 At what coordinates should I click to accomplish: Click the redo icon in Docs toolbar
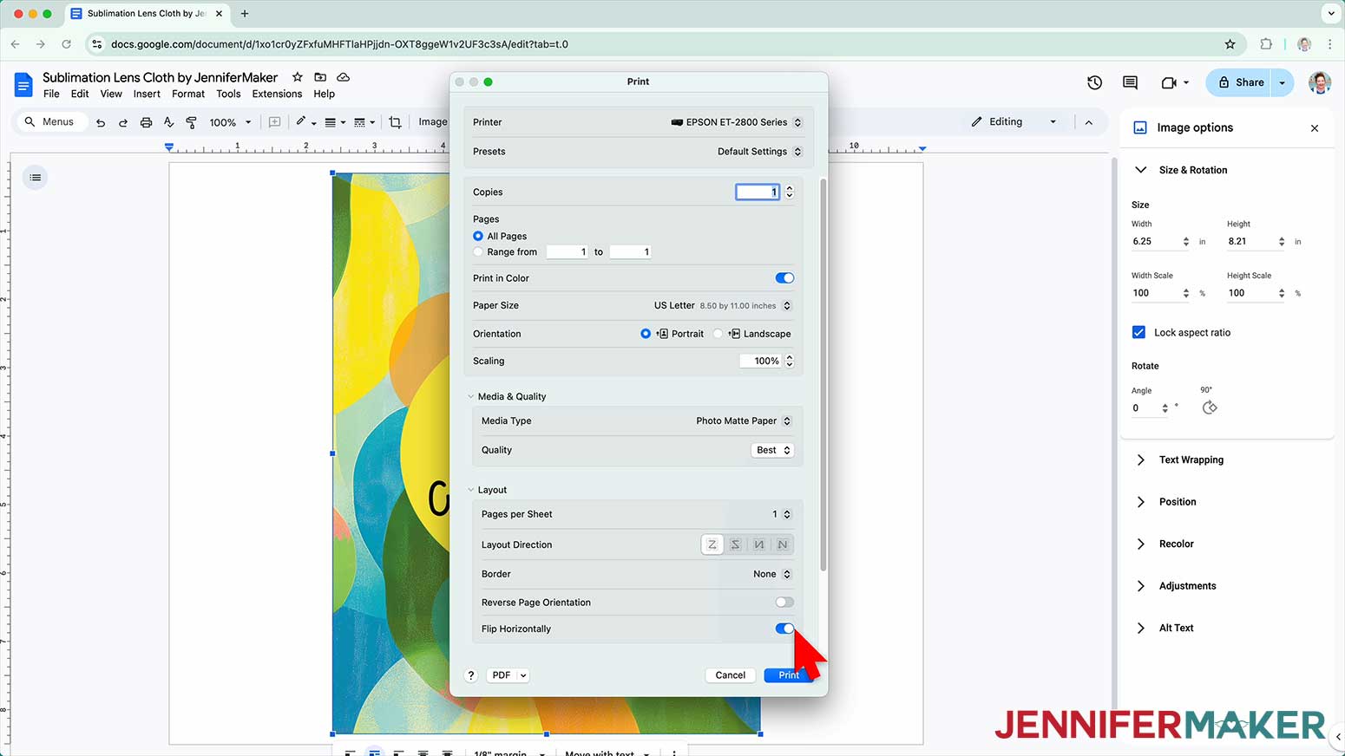click(123, 122)
